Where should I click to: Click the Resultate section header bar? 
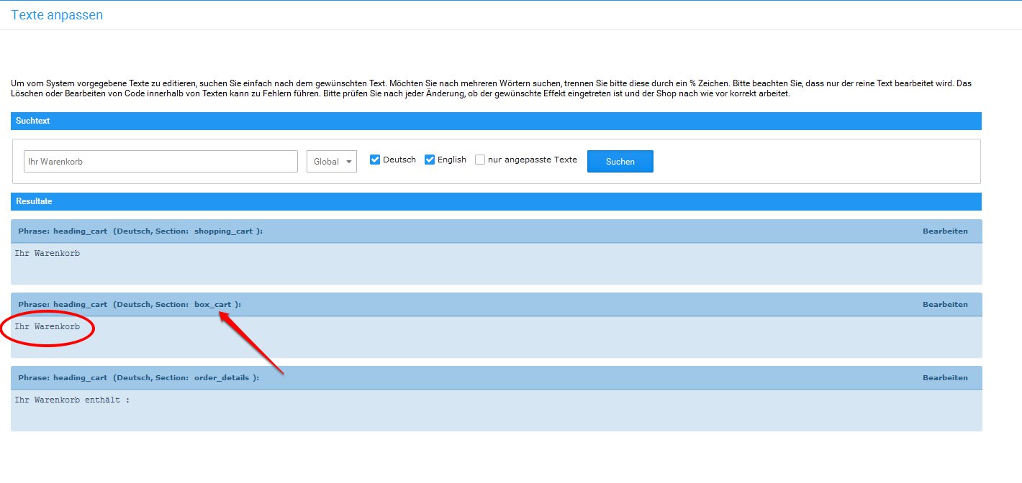click(x=496, y=201)
